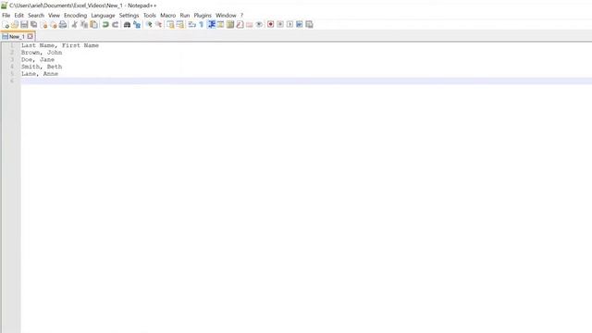Disable the highlighted indent guide toggle
This screenshot has width=592, height=333.
211,25
